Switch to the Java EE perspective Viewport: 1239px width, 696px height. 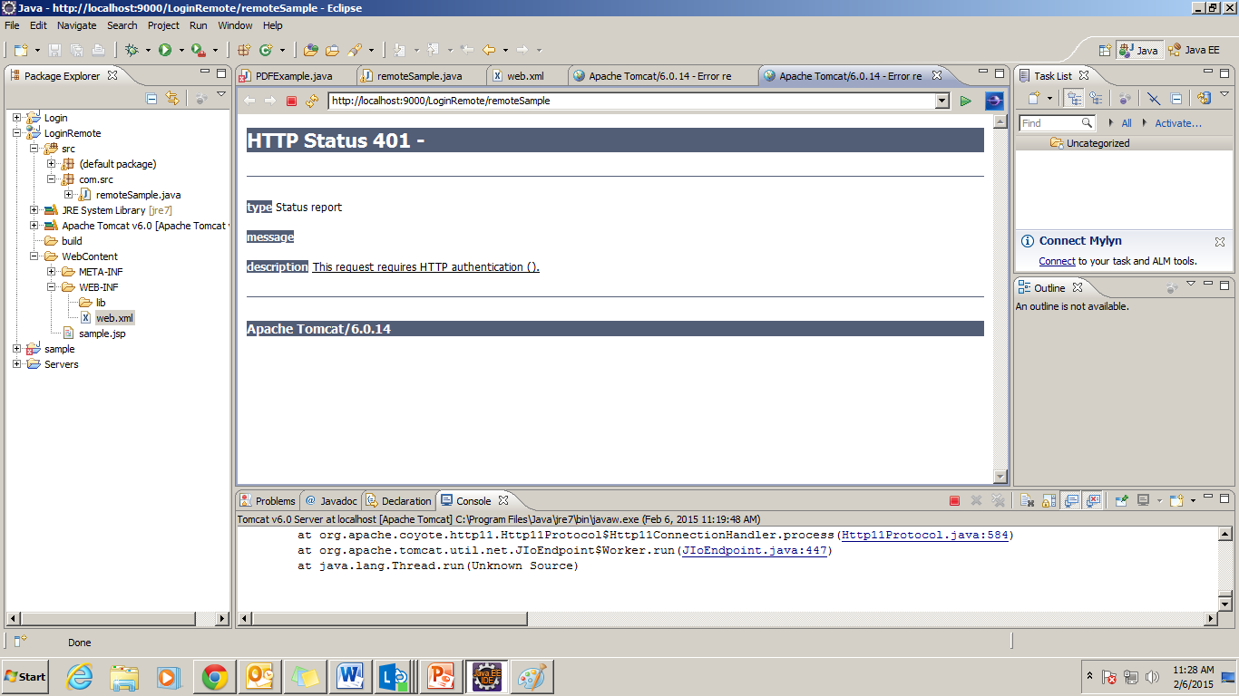click(x=1194, y=50)
